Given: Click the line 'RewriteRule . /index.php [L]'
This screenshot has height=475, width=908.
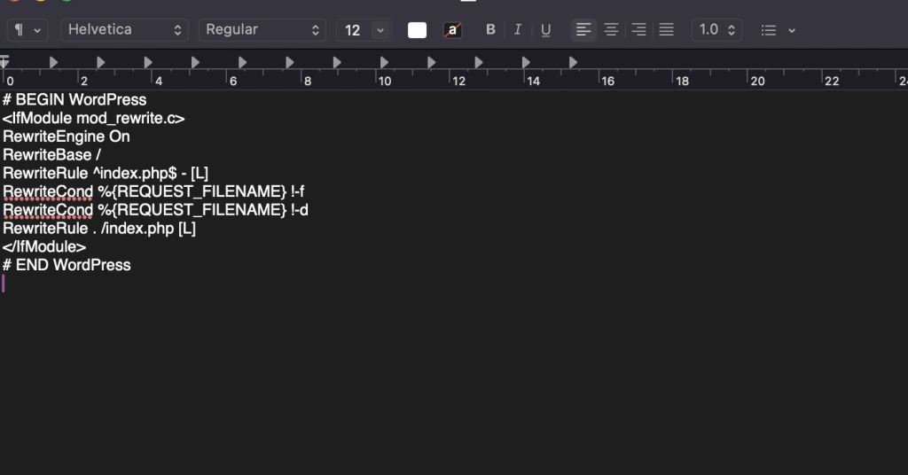Looking at the screenshot, I should [99, 229].
